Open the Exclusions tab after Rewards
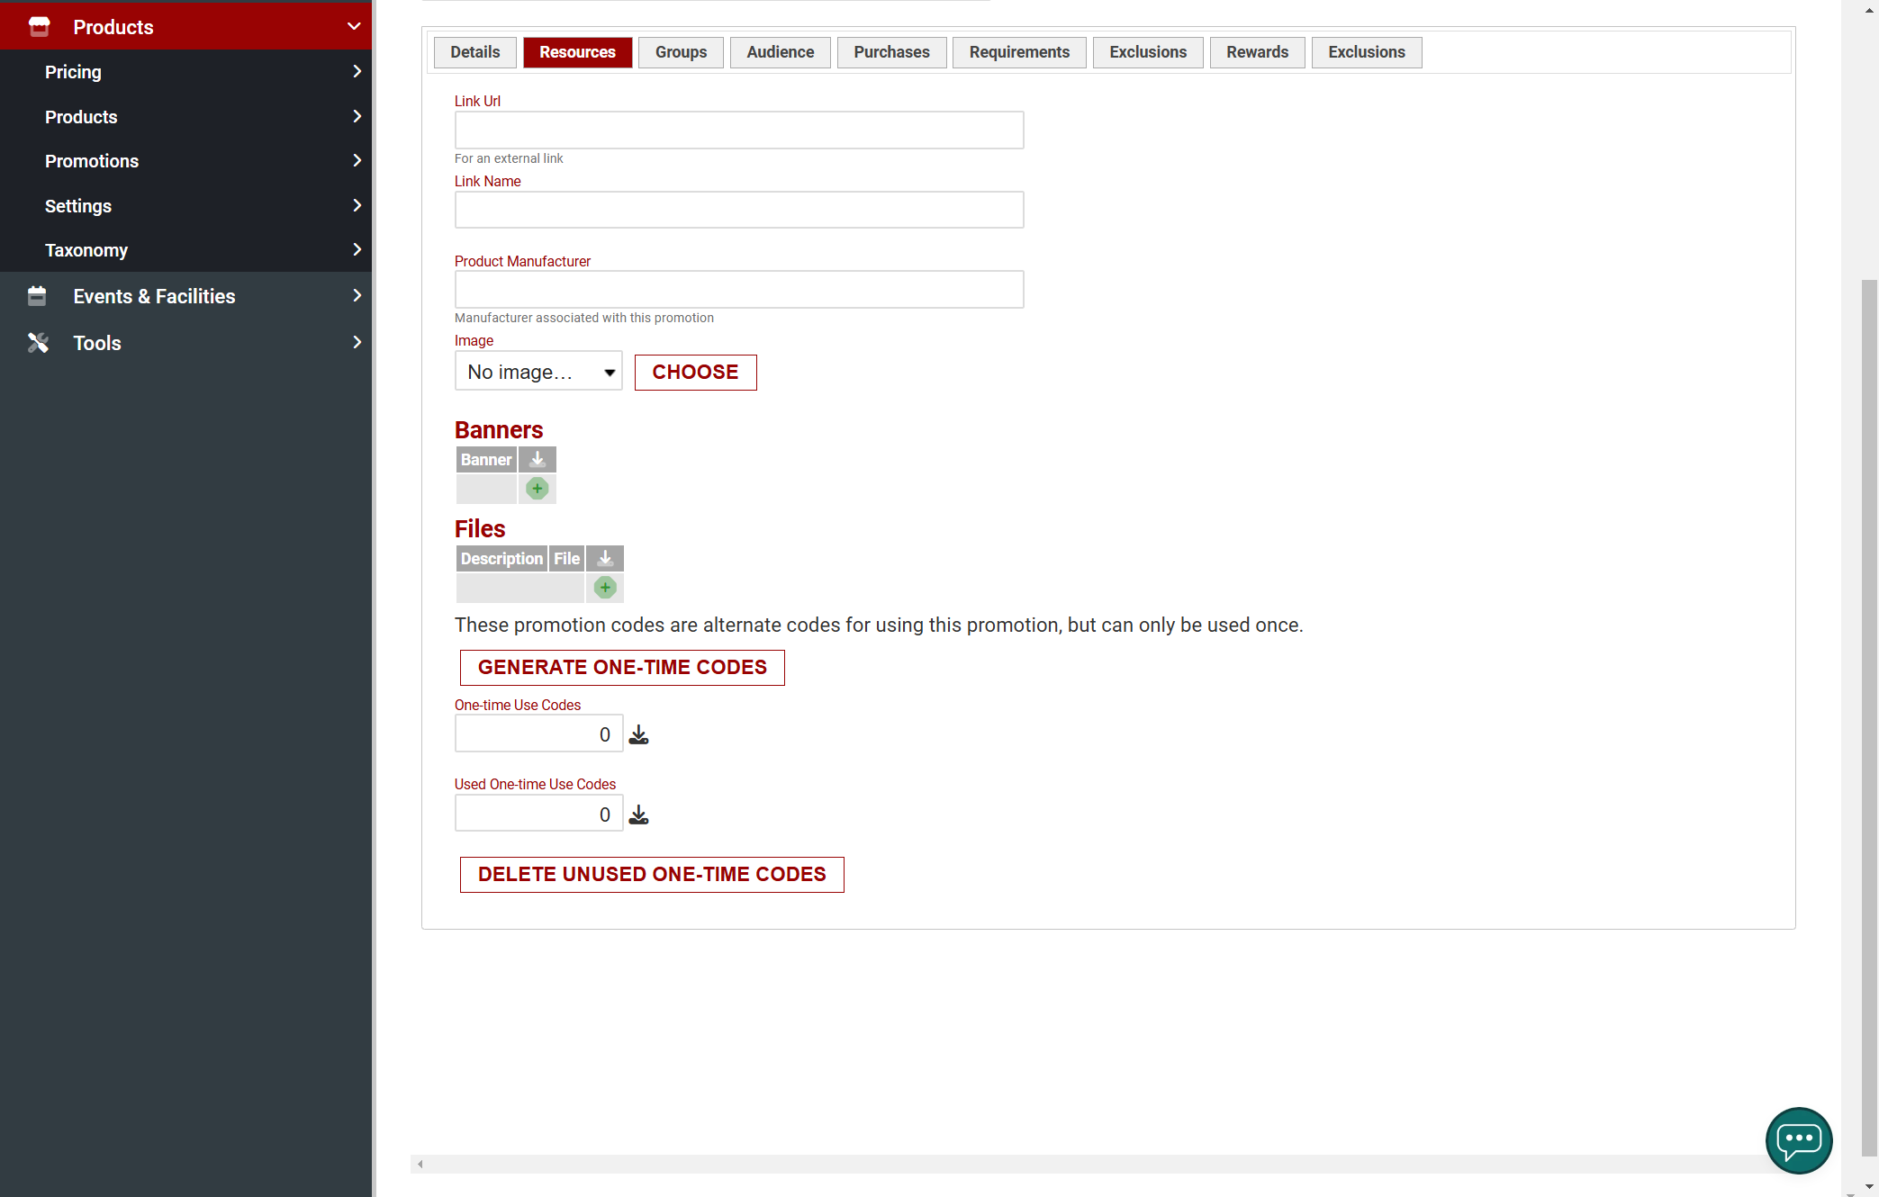This screenshot has height=1197, width=1879. tap(1367, 52)
